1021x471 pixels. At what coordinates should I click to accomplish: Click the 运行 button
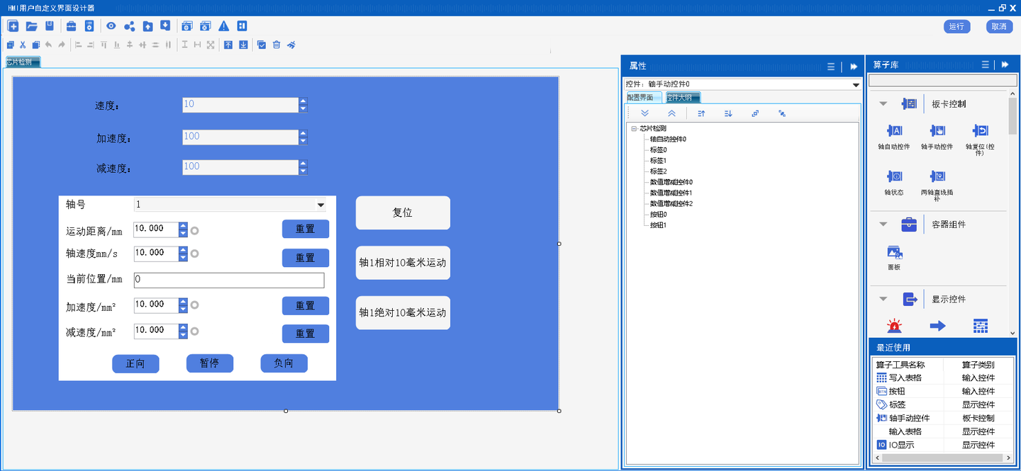point(956,26)
